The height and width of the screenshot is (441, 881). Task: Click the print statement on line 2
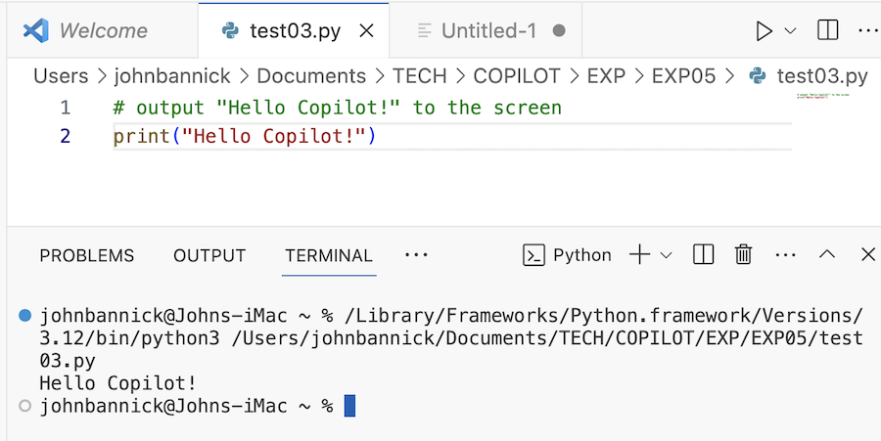click(245, 136)
